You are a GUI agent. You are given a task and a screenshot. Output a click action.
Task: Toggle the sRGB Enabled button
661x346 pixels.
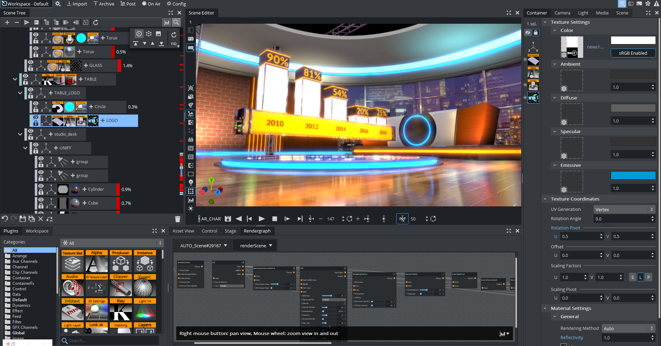[633, 53]
